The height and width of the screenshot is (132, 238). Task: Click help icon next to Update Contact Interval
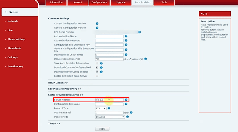[145, 59]
